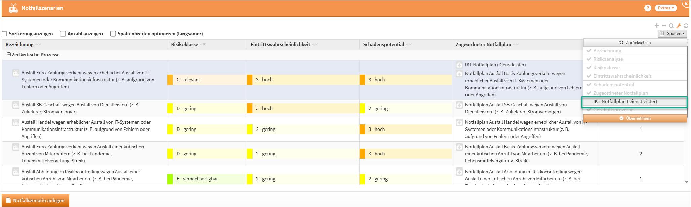Viewport: 691px width, 207px height.
Task: Collapse the Zeitkritische Prozesse group
Action: click(9, 55)
